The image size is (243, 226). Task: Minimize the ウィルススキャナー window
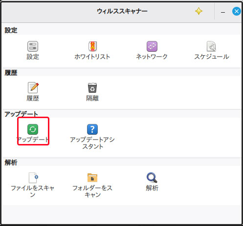pyautogui.click(x=223, y=12)
